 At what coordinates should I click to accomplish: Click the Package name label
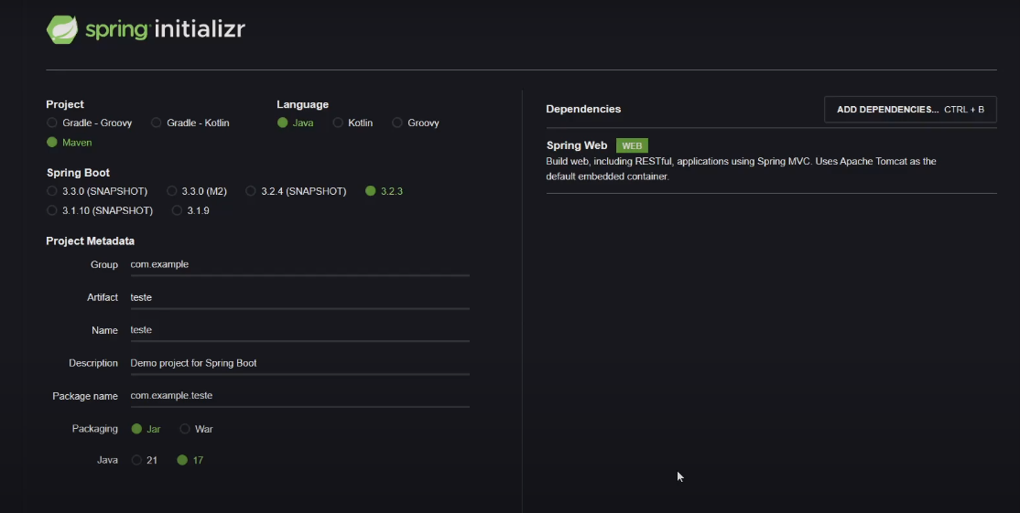point(85,396)
